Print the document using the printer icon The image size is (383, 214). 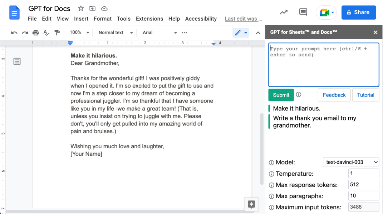pos(35,33)
